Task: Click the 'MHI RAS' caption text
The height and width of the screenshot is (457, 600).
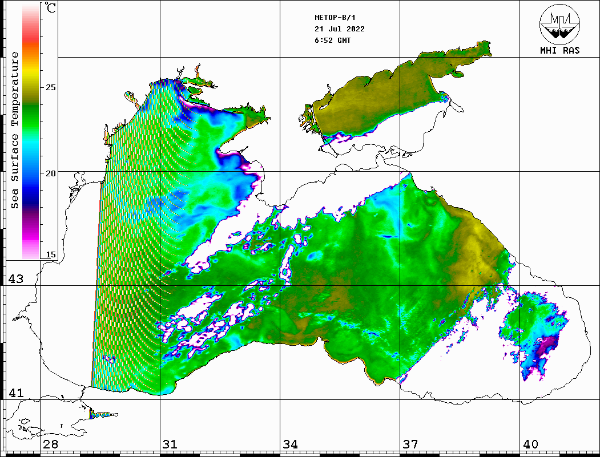Action: point(560,50)
